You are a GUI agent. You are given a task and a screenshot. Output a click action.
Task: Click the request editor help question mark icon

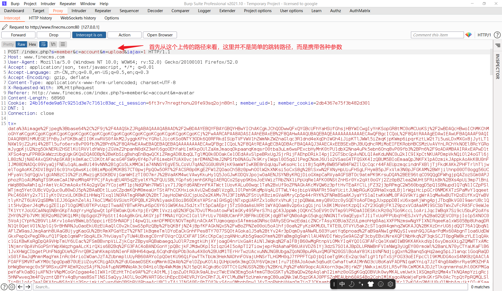pyautogui.click(x=497, y=35)
